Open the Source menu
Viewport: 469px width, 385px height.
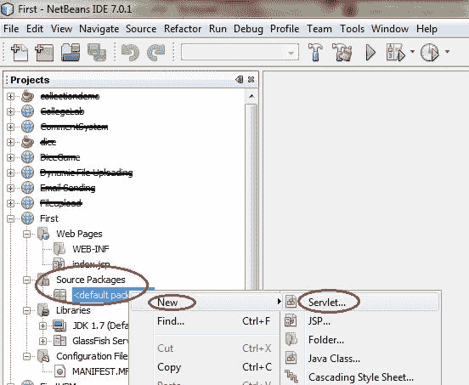[141, 29]
